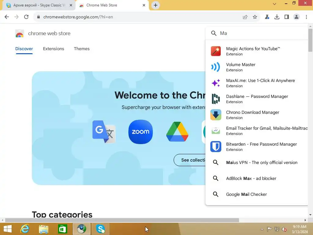
Task: Go back using browser back arrow
Action: pyautogui.click(x=7, y=17)
